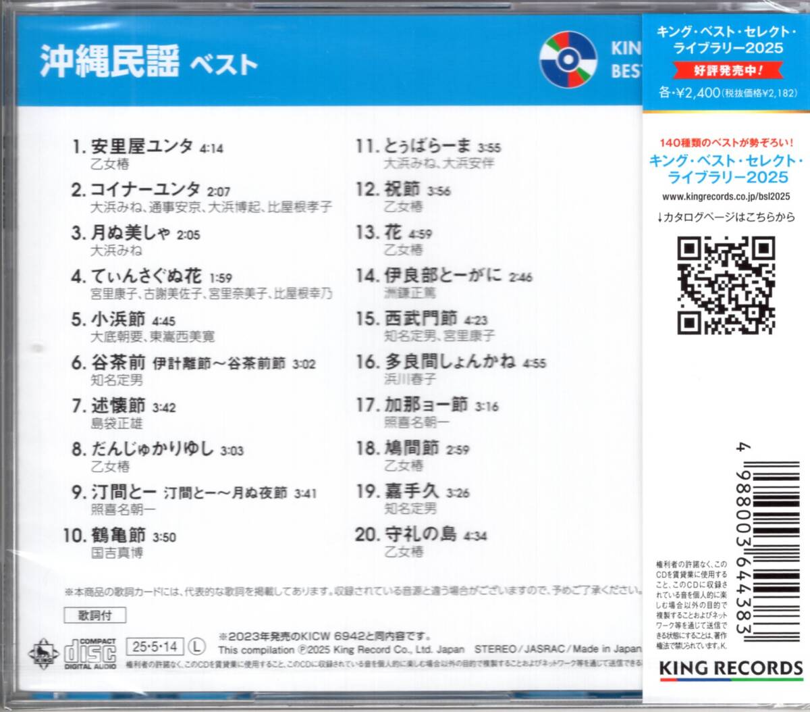This screenshot has width=810, height=712.
Task: Select track 13 花
Action: tap(394, 232)
